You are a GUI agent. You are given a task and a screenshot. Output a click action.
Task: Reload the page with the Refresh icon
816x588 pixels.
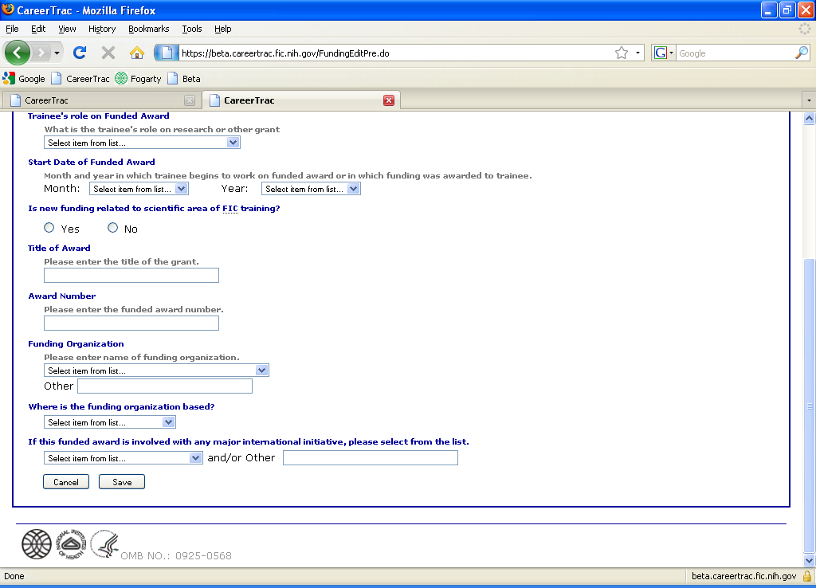pos(80,53)
